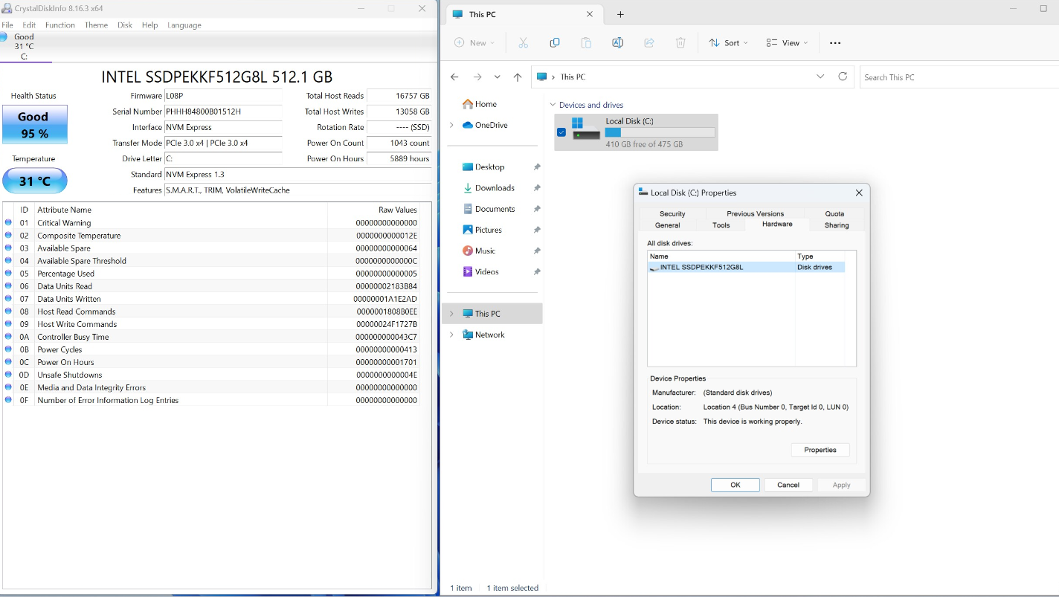Switch to the General tab

[668, 225]
